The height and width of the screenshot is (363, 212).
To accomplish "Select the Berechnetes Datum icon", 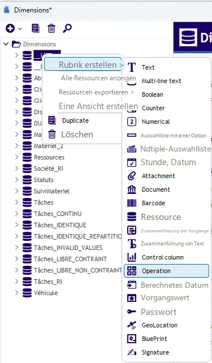I will pos(132,285).
